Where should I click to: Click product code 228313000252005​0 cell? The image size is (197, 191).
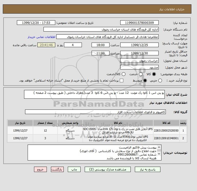(x=166, y=130)
